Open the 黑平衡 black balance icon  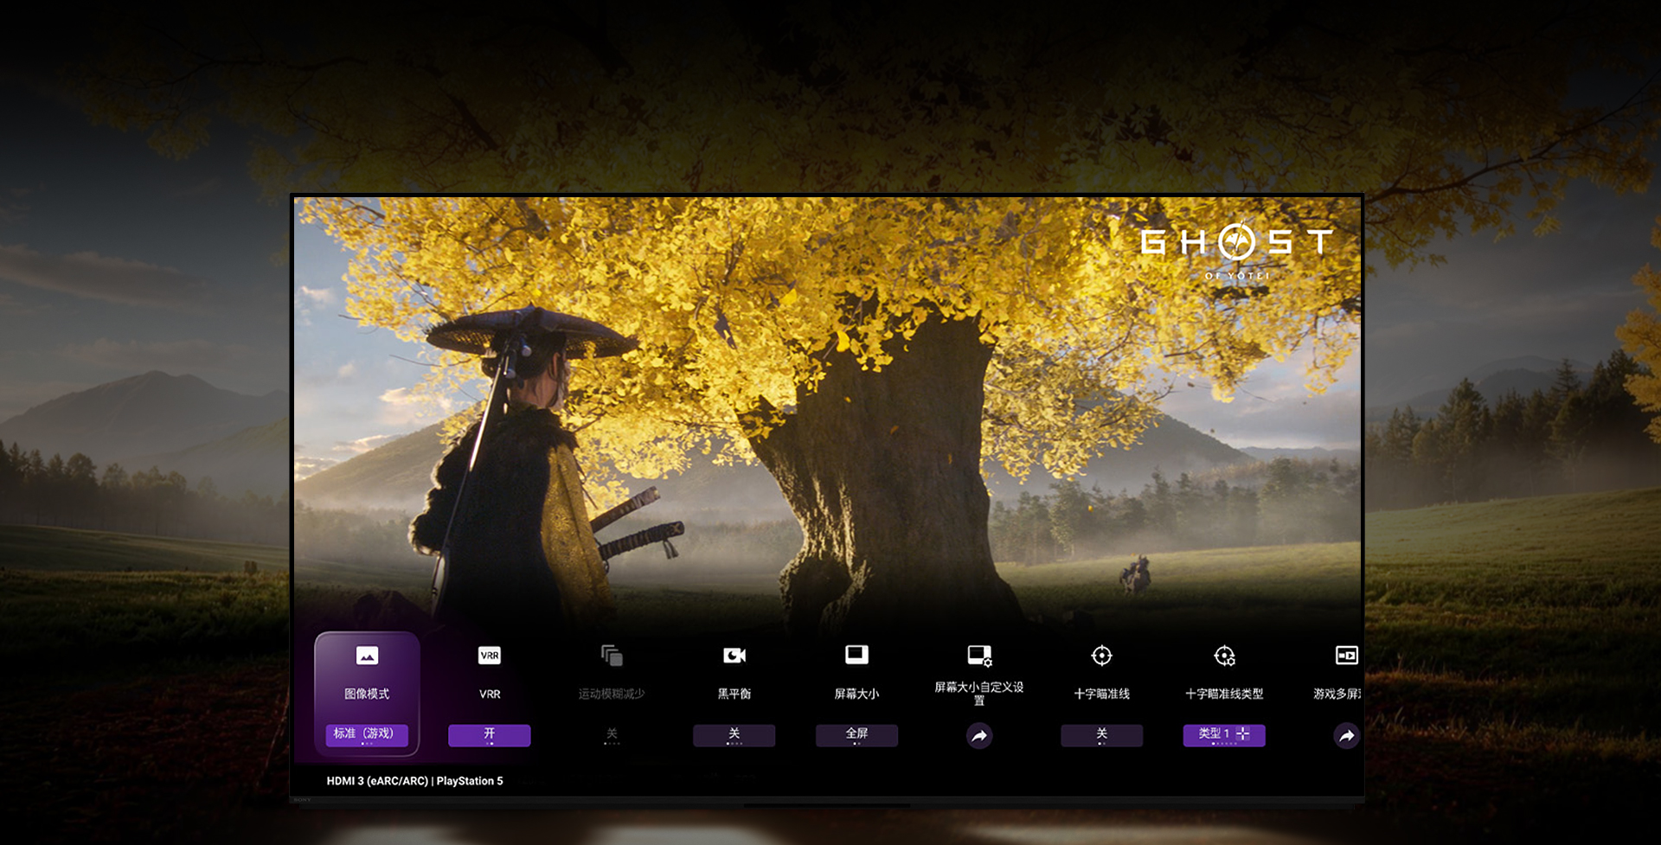point(734,656)
